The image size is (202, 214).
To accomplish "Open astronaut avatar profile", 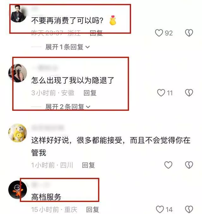I will 18,190.
